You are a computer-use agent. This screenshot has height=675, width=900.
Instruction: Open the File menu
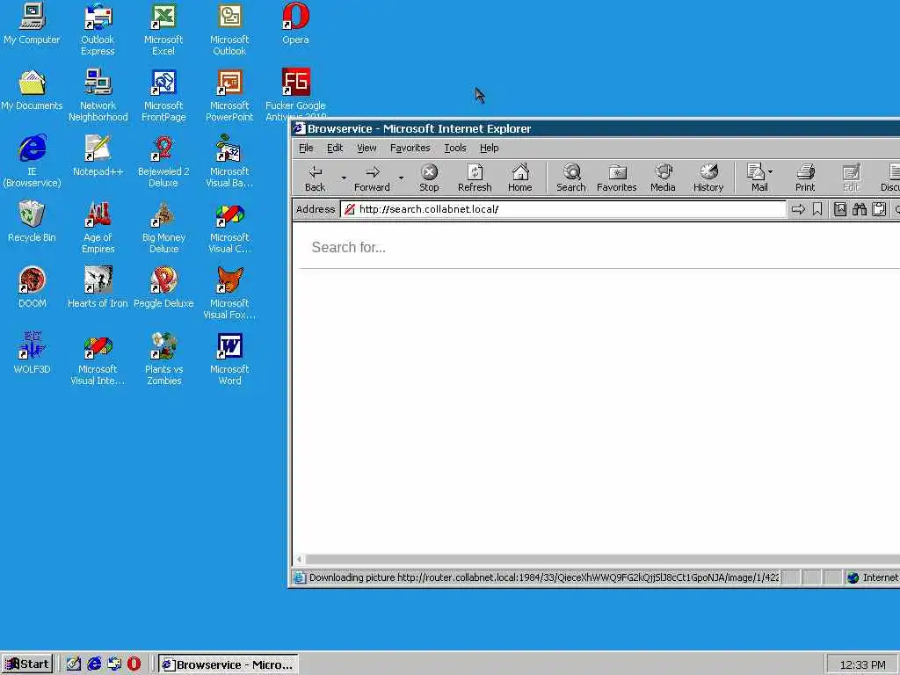306,148
